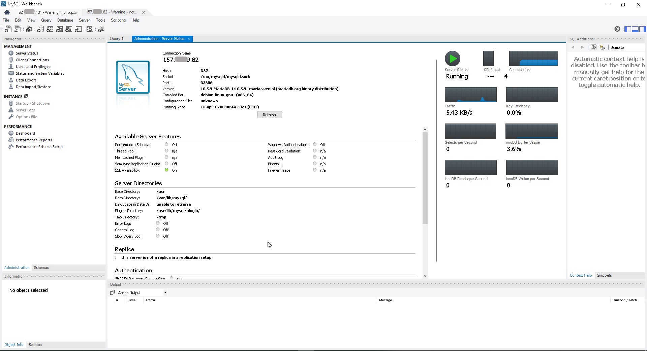This screenshot has width=647, height=351.
Task: Click the Error Log Off indicator
Action: (158, 223)
